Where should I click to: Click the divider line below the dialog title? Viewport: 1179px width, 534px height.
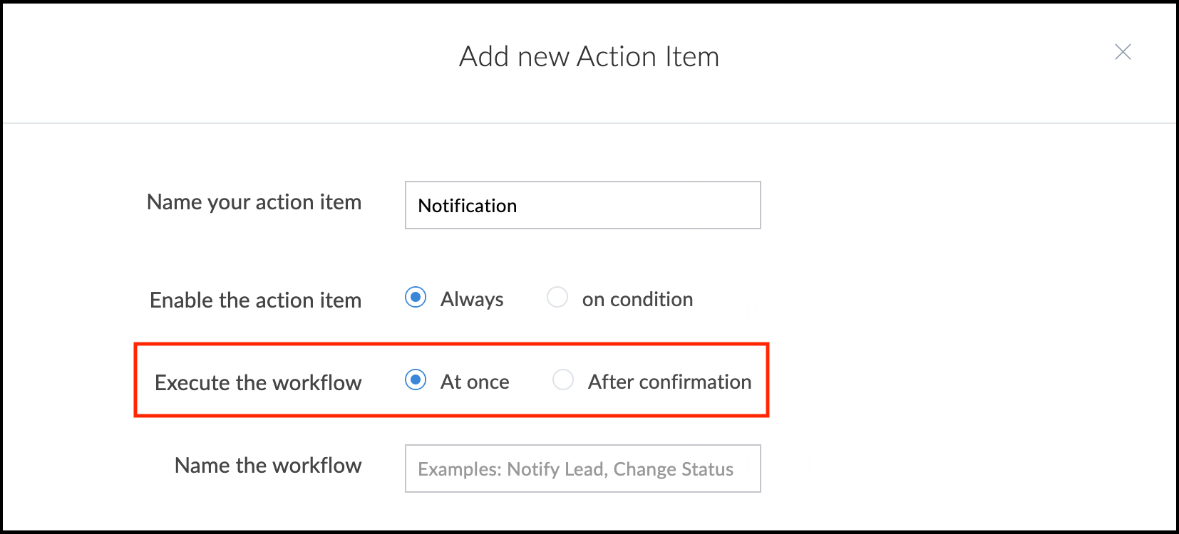click(589, 123)
